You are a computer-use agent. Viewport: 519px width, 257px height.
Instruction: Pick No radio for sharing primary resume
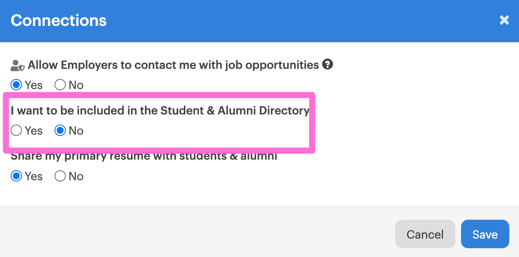(60, 176)
